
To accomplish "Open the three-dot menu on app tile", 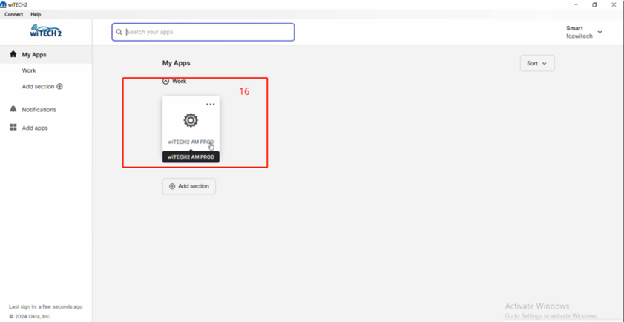I will [211, 105].
